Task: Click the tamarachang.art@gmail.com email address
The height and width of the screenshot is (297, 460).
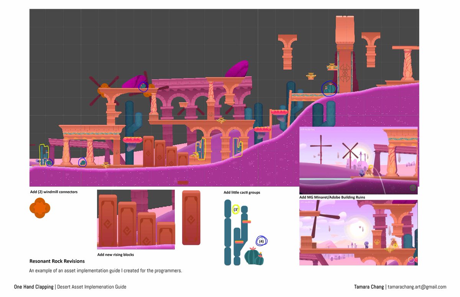Action: pyautogui.click(x=417, y=287)
